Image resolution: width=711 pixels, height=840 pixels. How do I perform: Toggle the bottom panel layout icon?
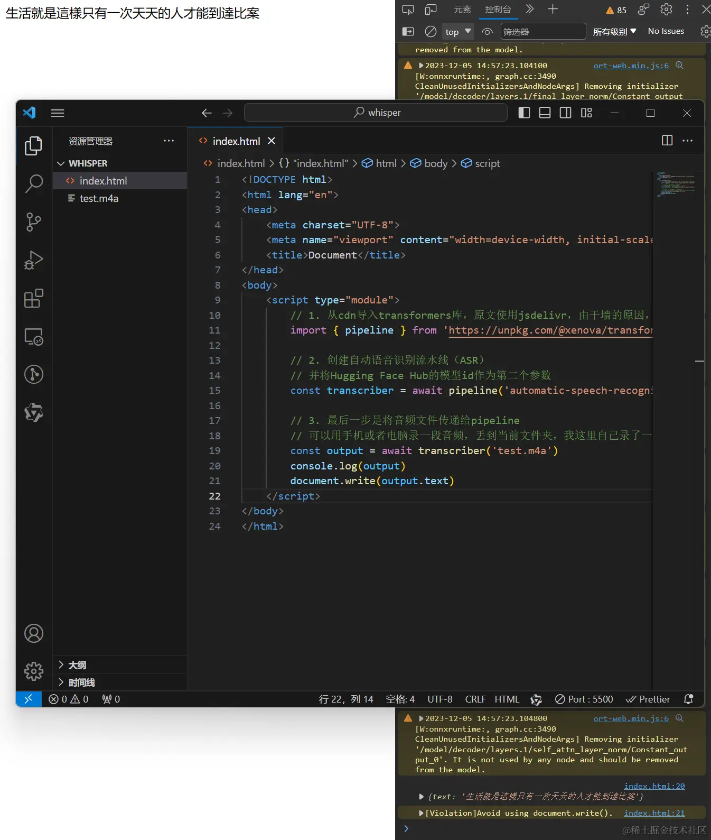click(x=545, y=113)
